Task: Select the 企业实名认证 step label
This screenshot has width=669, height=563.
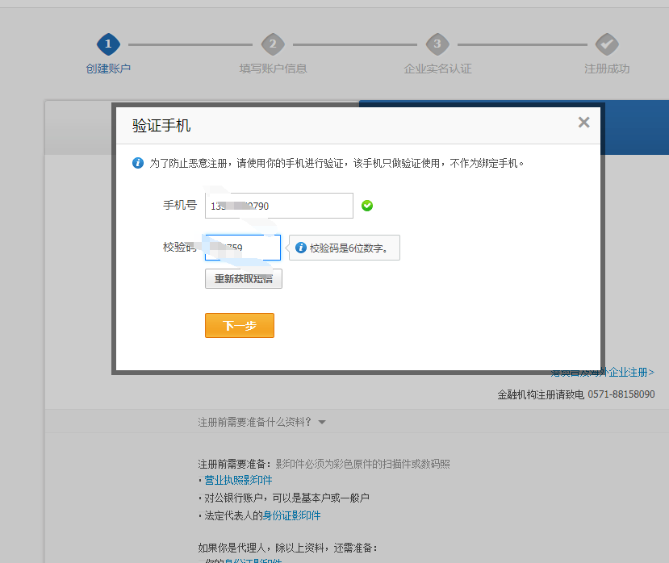Action: pos(437,69)
